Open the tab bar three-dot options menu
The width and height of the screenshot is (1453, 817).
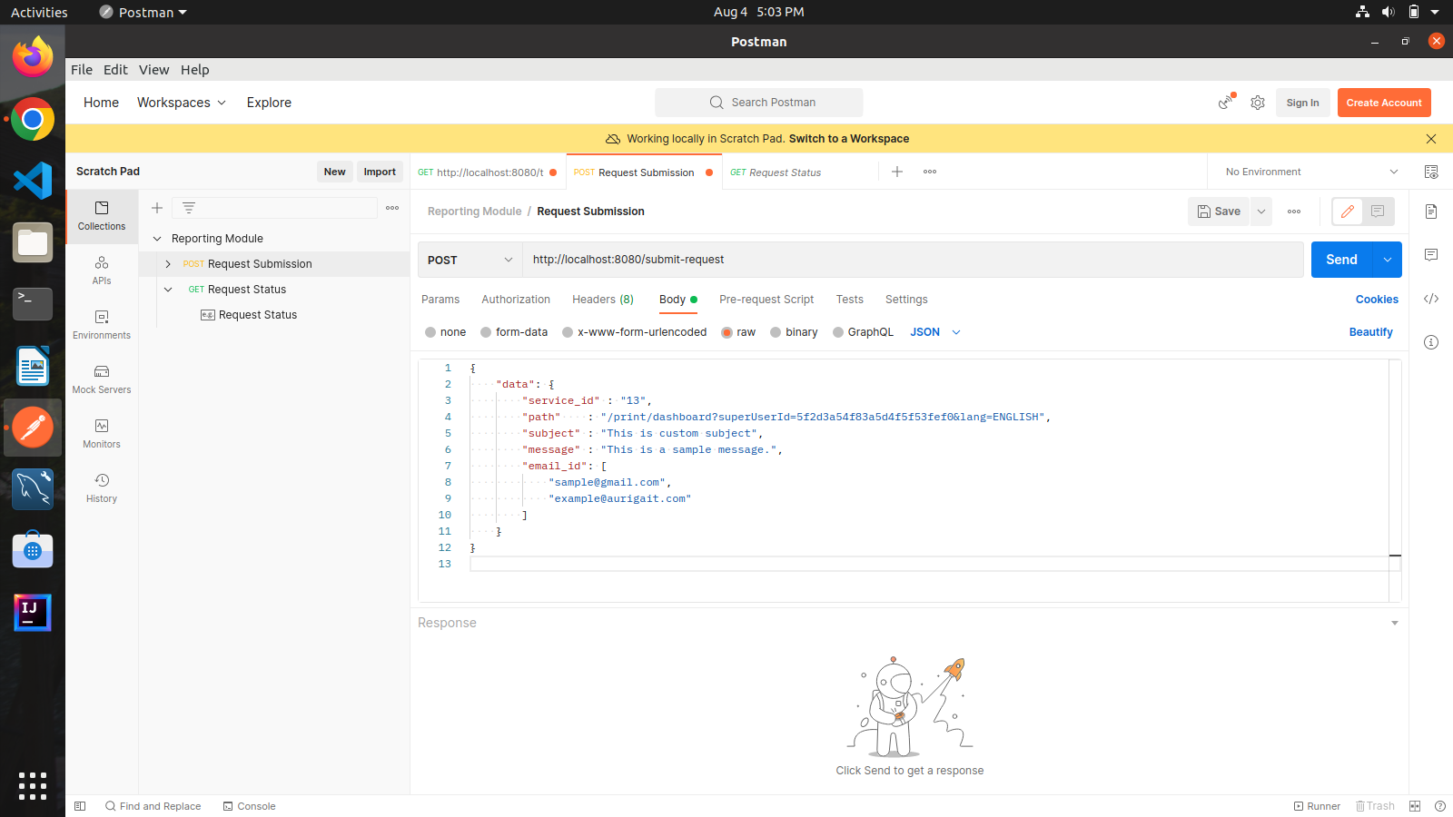pyautogui.click(x=930, y=172)
